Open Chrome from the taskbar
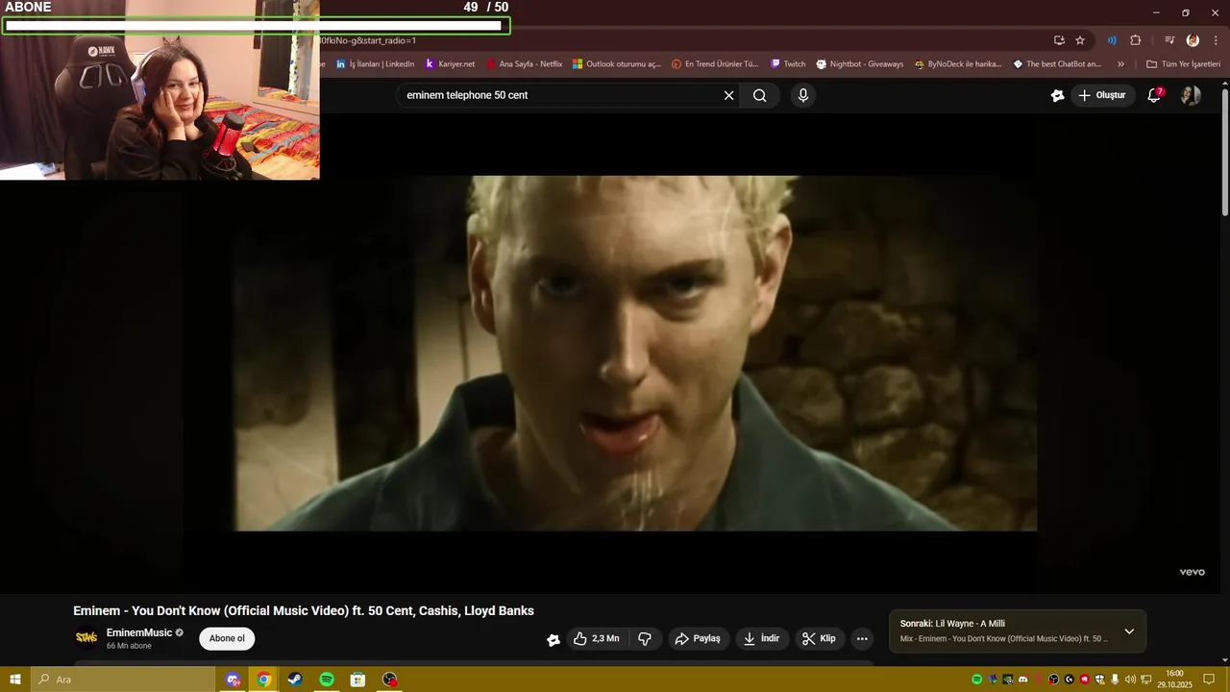 pos(263,680)
